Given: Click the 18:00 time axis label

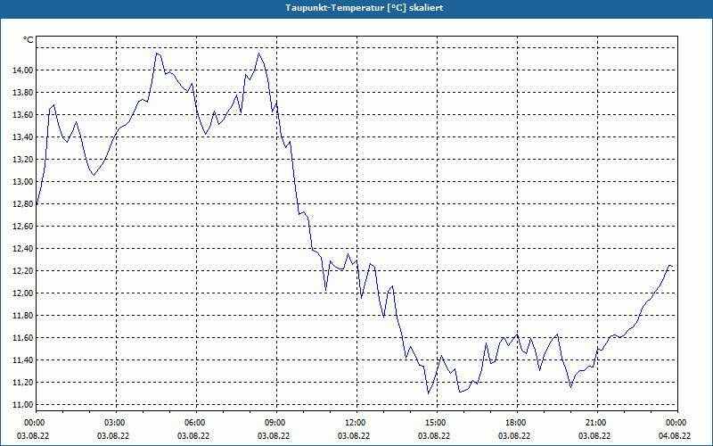Looking at the screenshot, I should [514, 423].
